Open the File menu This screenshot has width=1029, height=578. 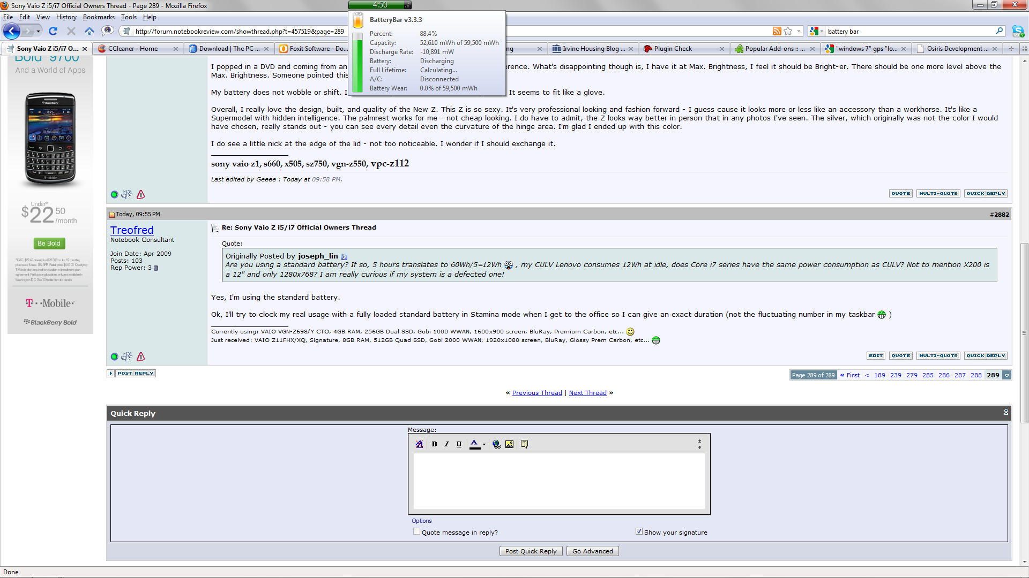[8, 17]
